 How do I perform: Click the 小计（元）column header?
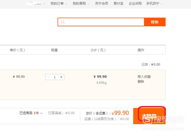tap(98, 50)
